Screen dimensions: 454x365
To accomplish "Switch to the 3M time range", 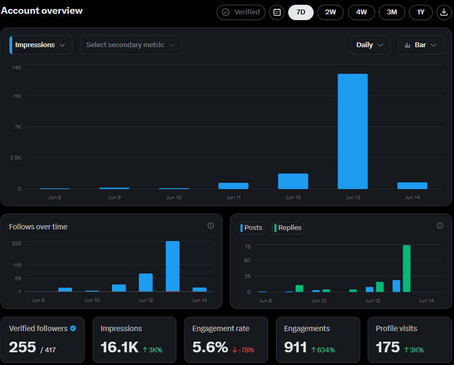I will 391,12.
